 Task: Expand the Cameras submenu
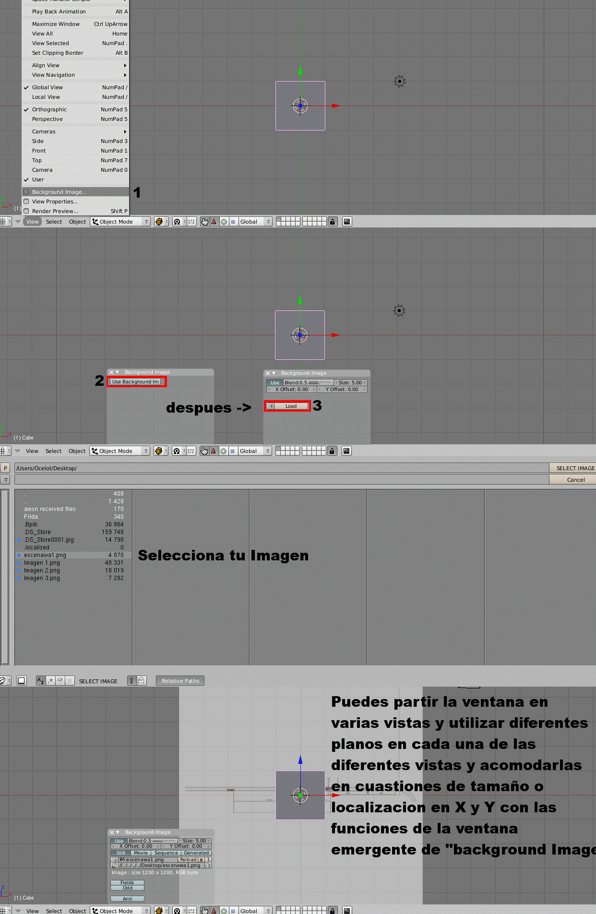pyautogui.click(x=75, y=131)
